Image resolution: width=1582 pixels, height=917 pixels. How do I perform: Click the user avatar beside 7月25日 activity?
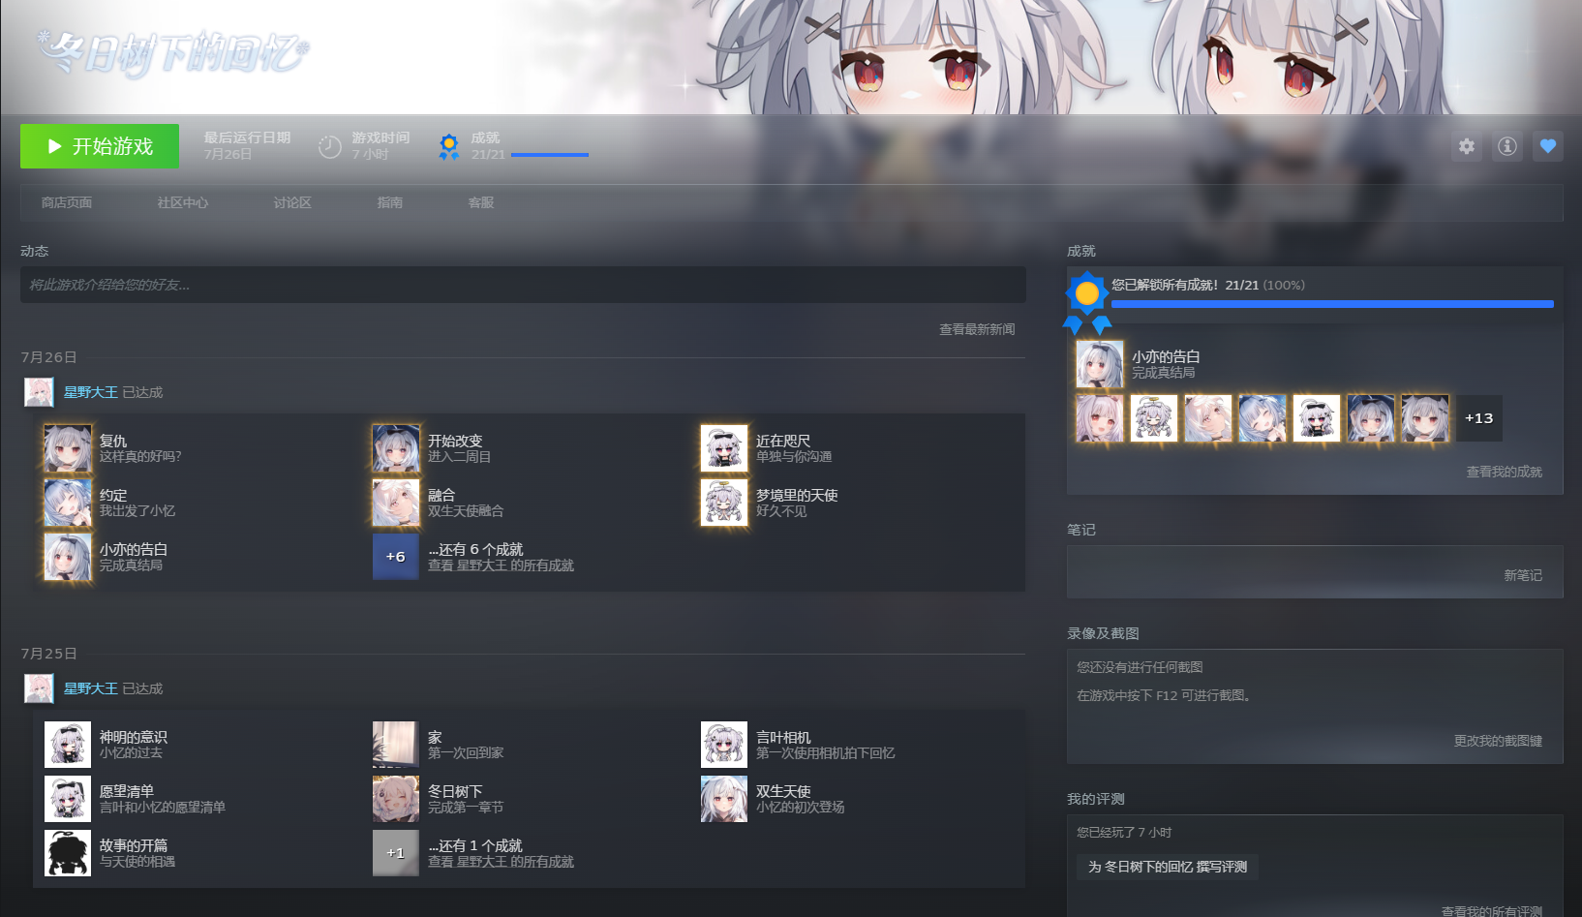(x=39, y=688)
